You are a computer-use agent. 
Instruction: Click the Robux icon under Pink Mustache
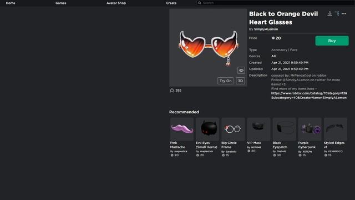[x=172, y=156]
